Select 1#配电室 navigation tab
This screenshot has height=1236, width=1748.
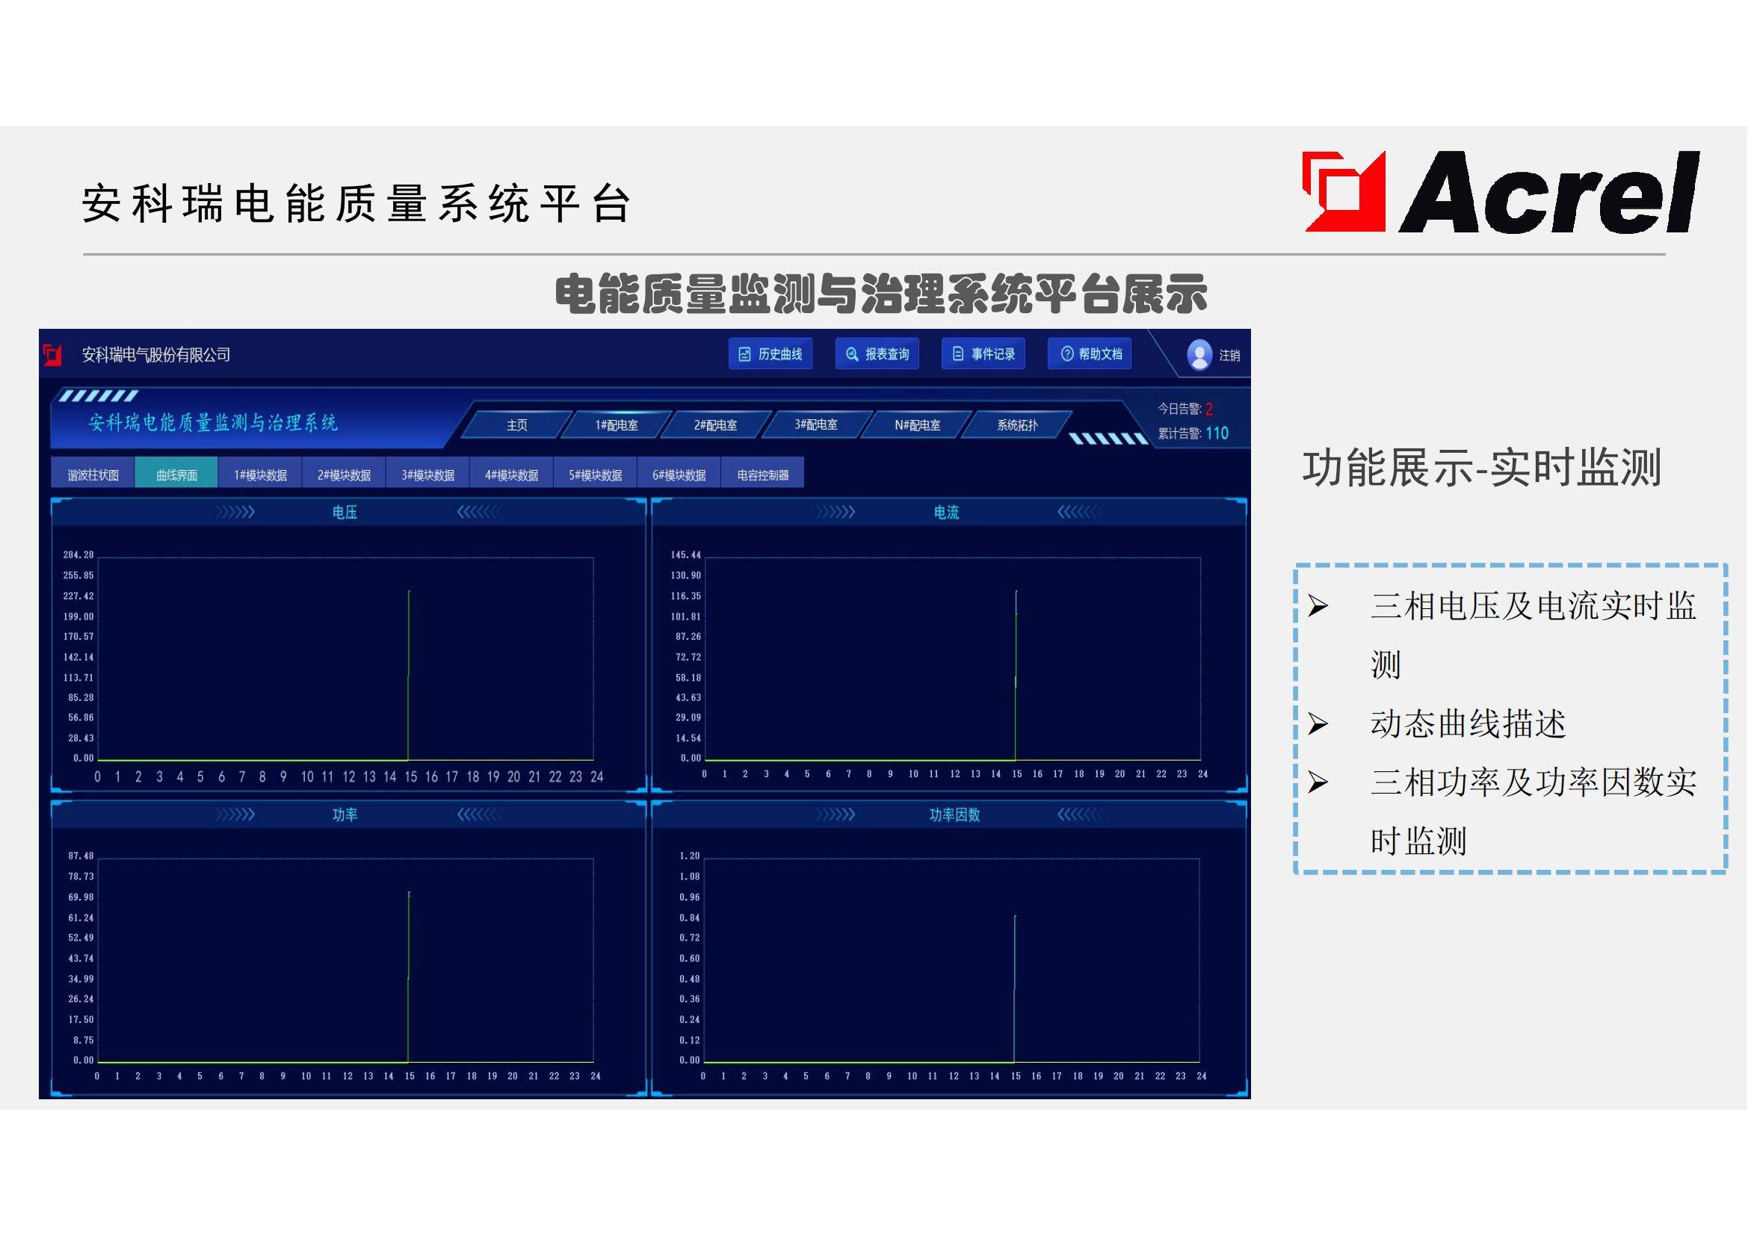click(x=616, y=424)
